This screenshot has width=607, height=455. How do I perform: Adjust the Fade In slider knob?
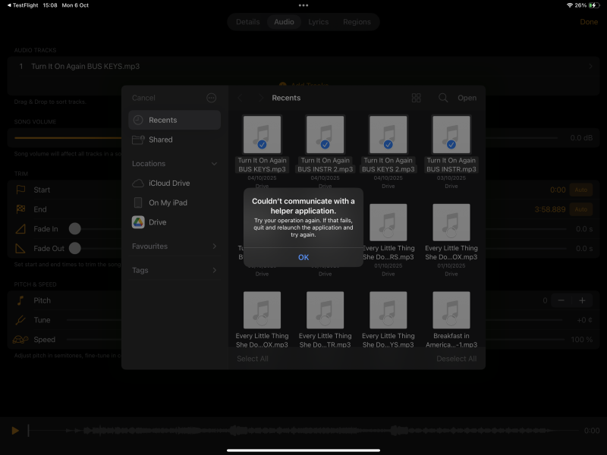pyautogui.click(x=75, y=229)
